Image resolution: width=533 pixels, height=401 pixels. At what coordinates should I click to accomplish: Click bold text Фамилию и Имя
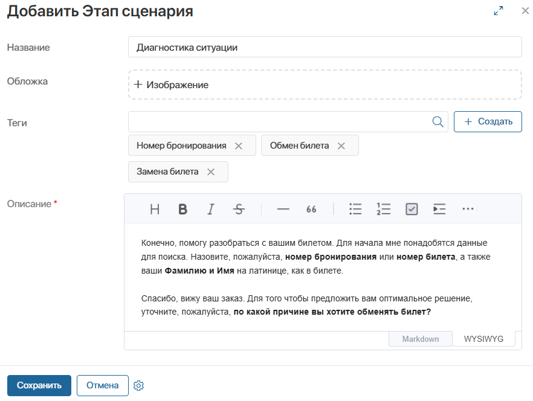199,271
